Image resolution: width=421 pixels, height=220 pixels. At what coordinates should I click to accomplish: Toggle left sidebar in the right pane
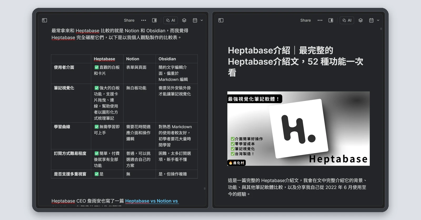pyautogui.click(x=221, y=20)
